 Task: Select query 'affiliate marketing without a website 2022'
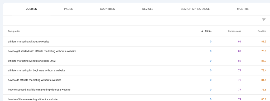[x=32, y=61]
